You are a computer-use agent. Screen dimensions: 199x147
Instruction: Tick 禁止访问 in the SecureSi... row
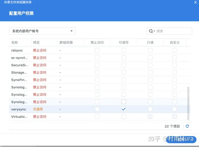(97, 65)
